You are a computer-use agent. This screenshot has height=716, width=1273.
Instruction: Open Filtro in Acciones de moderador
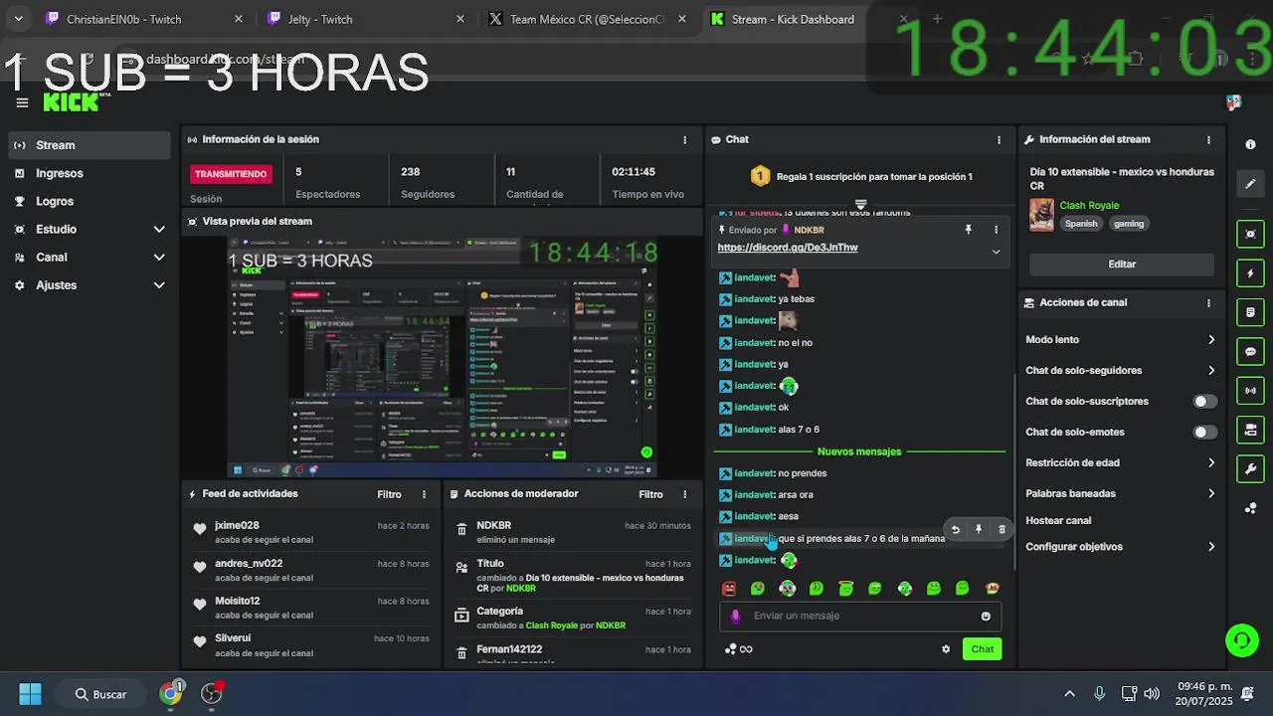[650, 494]
